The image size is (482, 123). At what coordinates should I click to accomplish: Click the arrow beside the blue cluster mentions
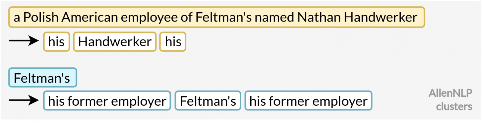[24, 100]
